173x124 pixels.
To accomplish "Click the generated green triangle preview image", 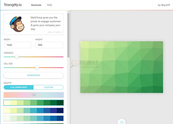I will click(x=122, y=67).
